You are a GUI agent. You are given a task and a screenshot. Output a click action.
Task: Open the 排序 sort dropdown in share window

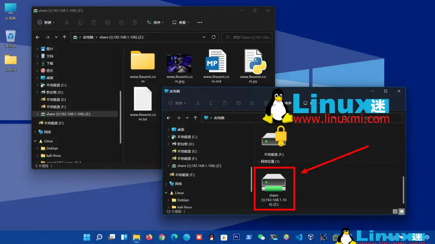(155, 22)
